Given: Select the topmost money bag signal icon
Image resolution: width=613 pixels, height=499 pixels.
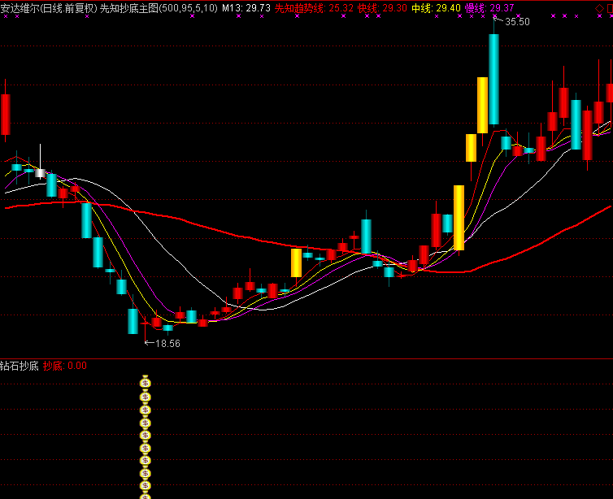Looking at the screenshot, I should 146,380.
